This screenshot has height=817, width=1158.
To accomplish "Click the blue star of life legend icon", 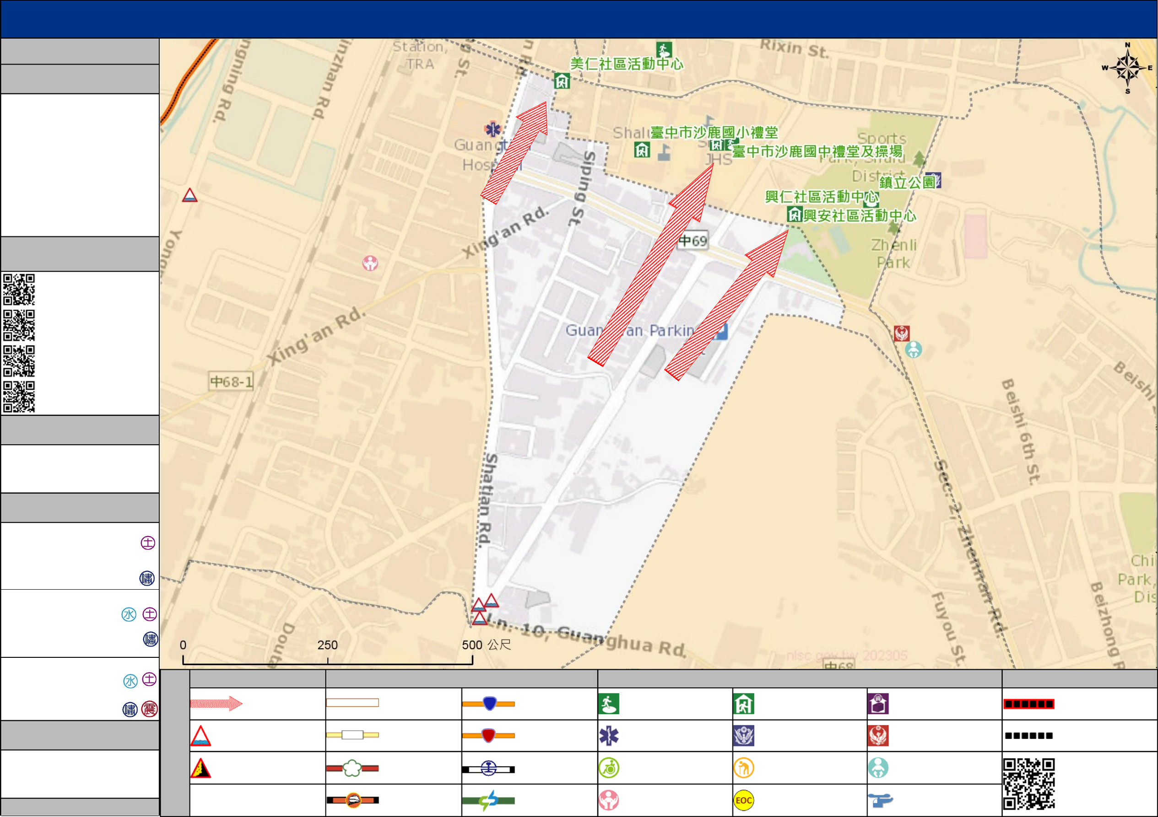I will pos(609,736).
